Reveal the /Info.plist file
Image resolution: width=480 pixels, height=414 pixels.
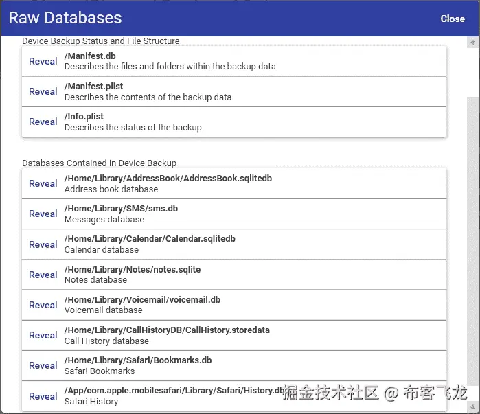(43, 122)
